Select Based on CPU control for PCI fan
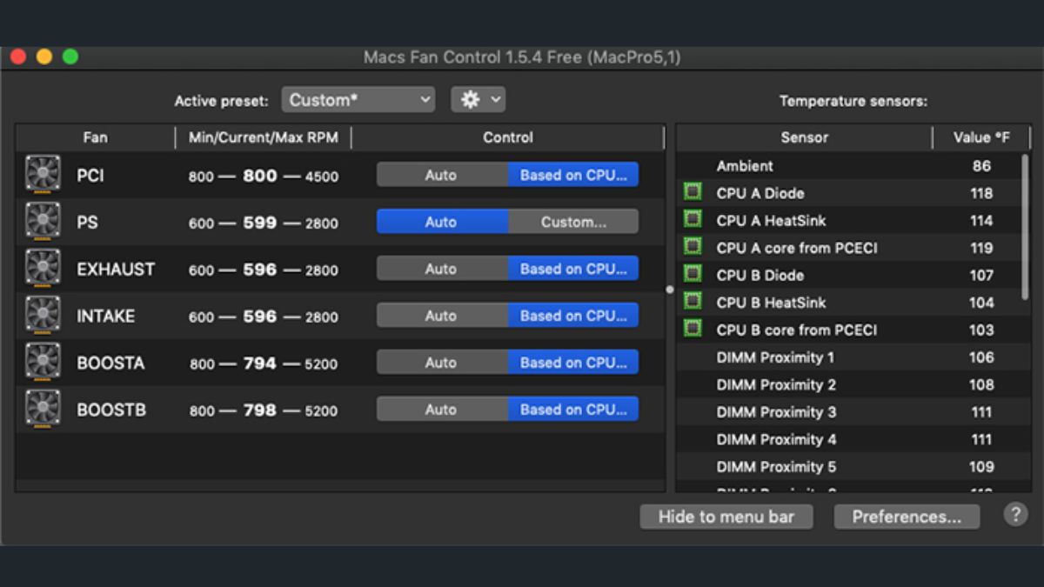 [x=573, y=175]
